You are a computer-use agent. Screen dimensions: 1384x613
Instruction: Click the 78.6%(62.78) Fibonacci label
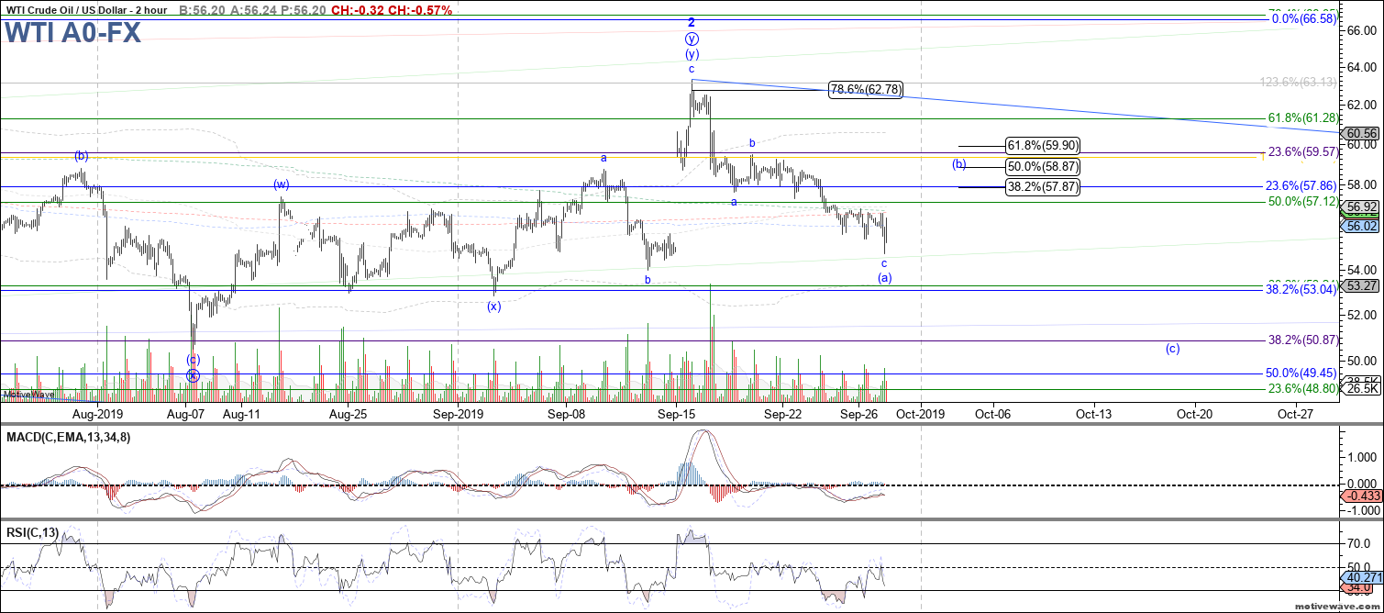(865, 90)
